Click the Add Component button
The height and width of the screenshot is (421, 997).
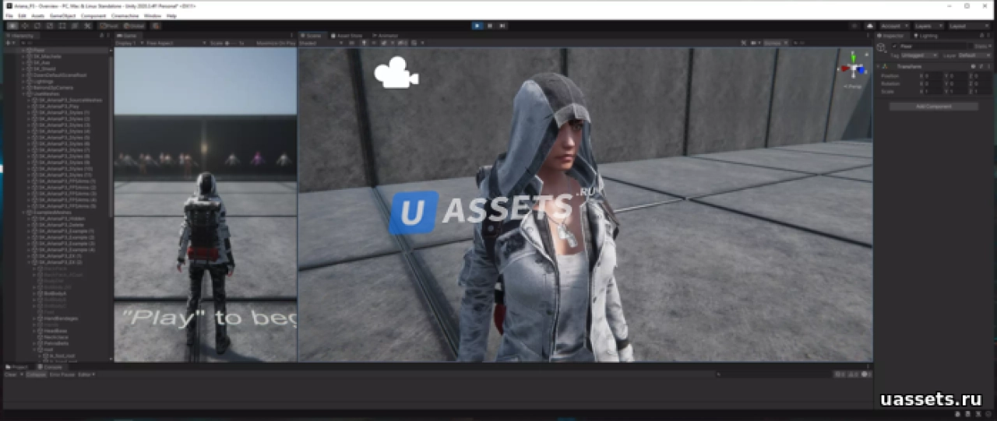[934, 106]
